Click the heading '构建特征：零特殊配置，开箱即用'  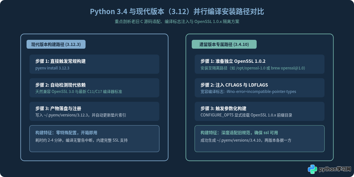tap(66, 133)
